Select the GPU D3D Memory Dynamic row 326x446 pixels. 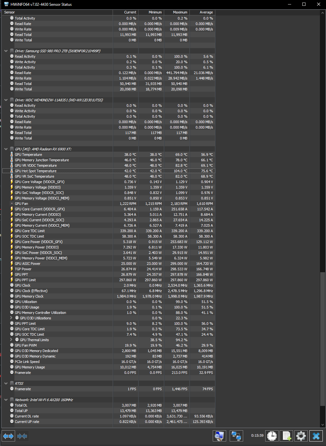point(108,356)
